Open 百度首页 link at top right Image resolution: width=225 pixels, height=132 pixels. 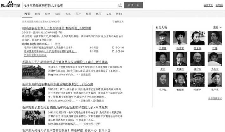(208, 5)
